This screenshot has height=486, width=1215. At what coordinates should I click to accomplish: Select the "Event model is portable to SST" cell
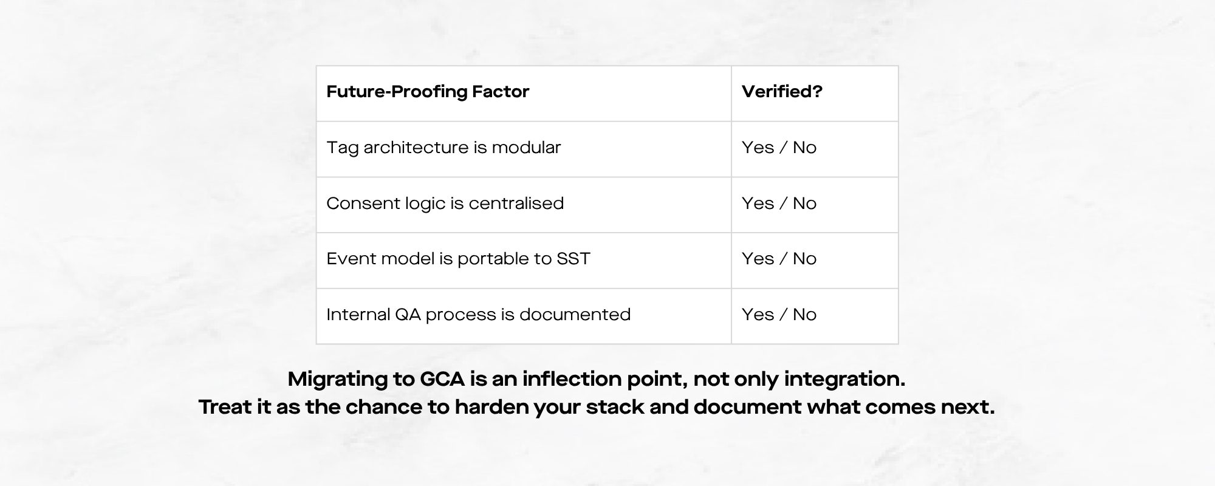click(x=458, y=259)
